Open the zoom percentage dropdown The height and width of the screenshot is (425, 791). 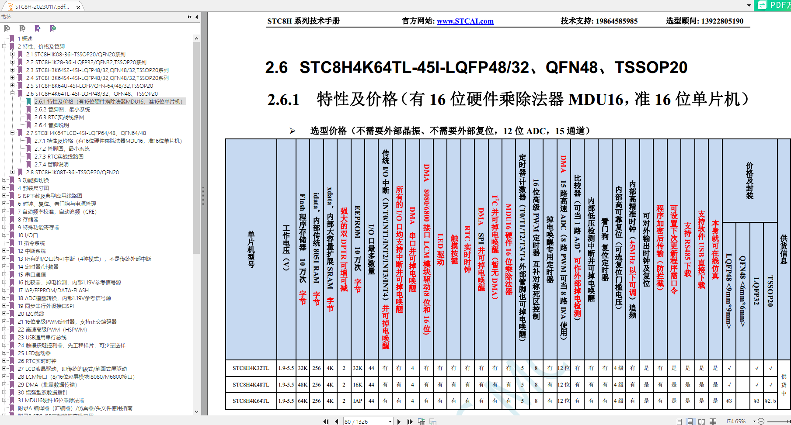pos(754,422)
